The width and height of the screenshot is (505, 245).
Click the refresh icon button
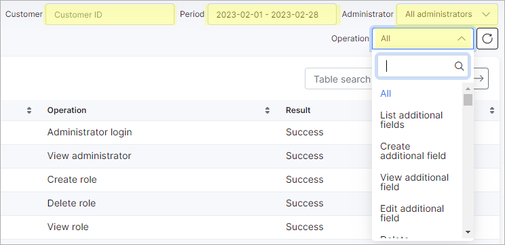point(487,39)
